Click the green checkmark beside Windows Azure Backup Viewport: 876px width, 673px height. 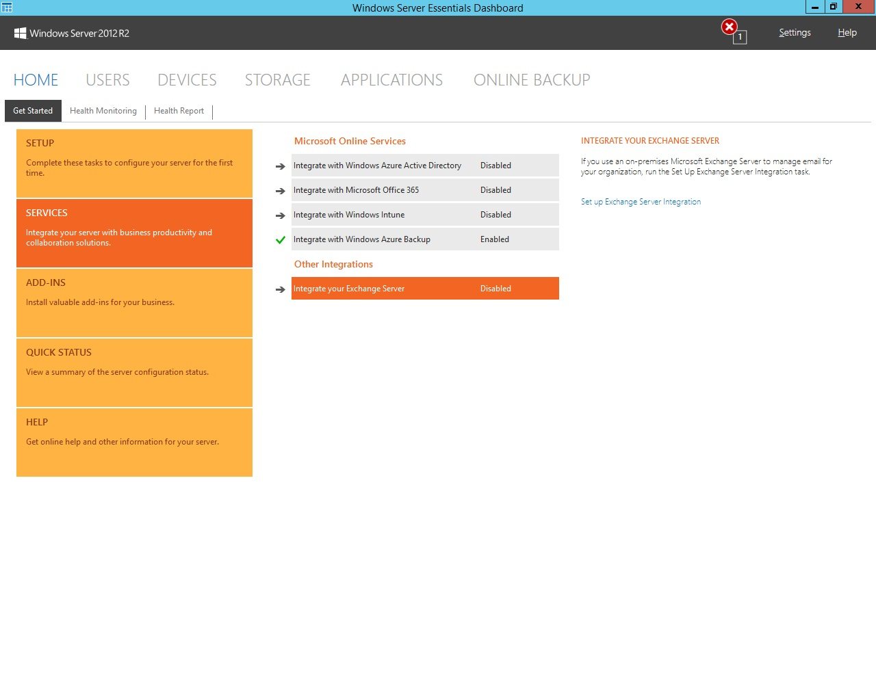(x=280, y=240)
